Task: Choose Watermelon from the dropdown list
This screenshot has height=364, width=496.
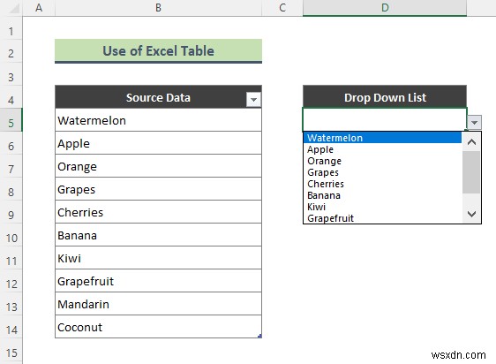Action: tap(382, 138)
